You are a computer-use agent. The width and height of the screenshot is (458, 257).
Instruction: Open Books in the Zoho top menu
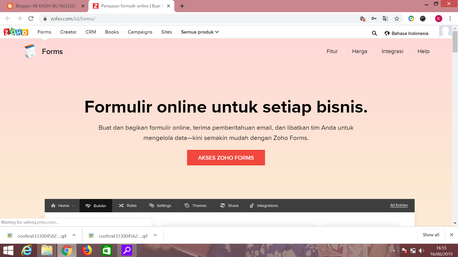click(x=112, y=32)
